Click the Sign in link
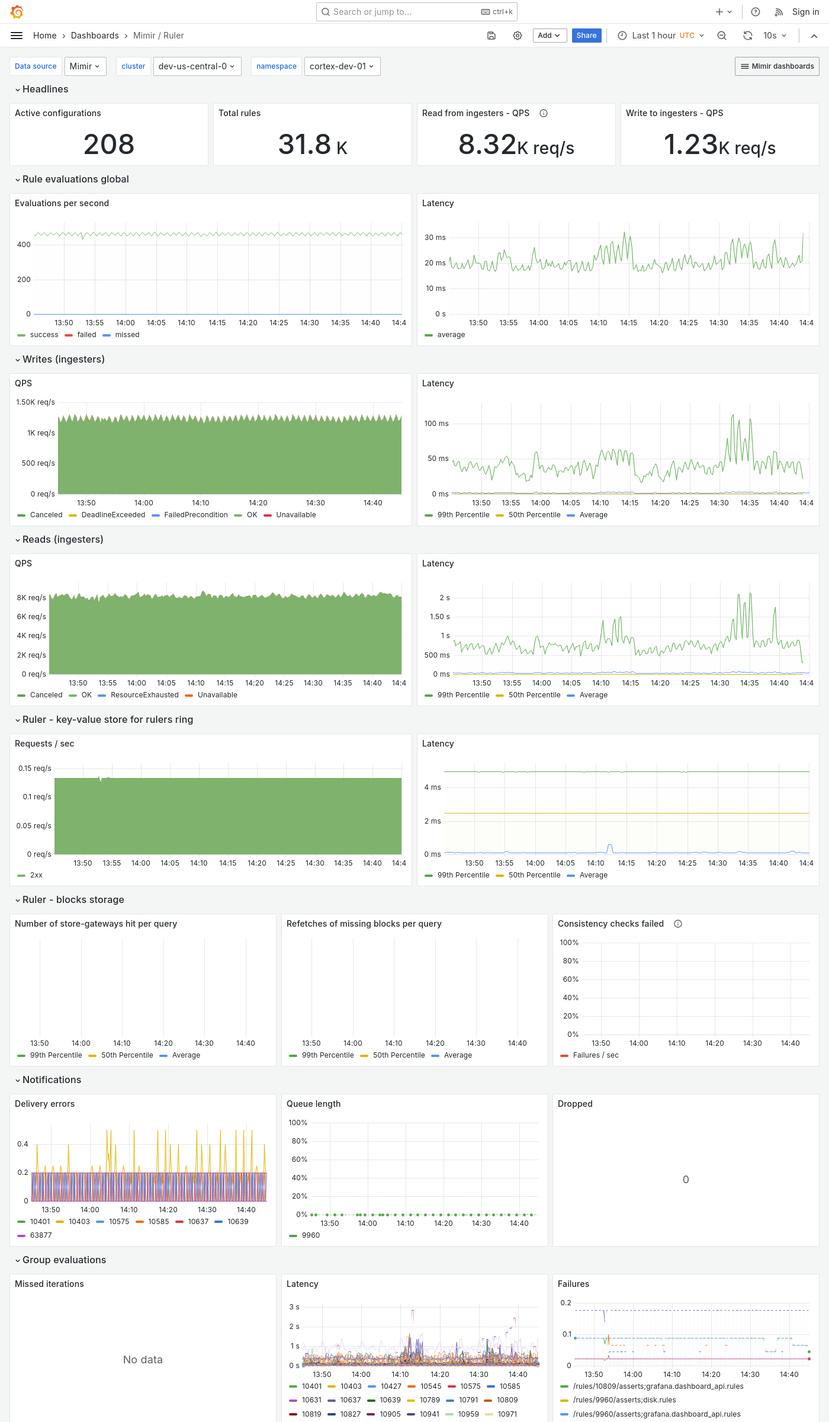This screenshot has width=829, height=1422. [806, 12]
